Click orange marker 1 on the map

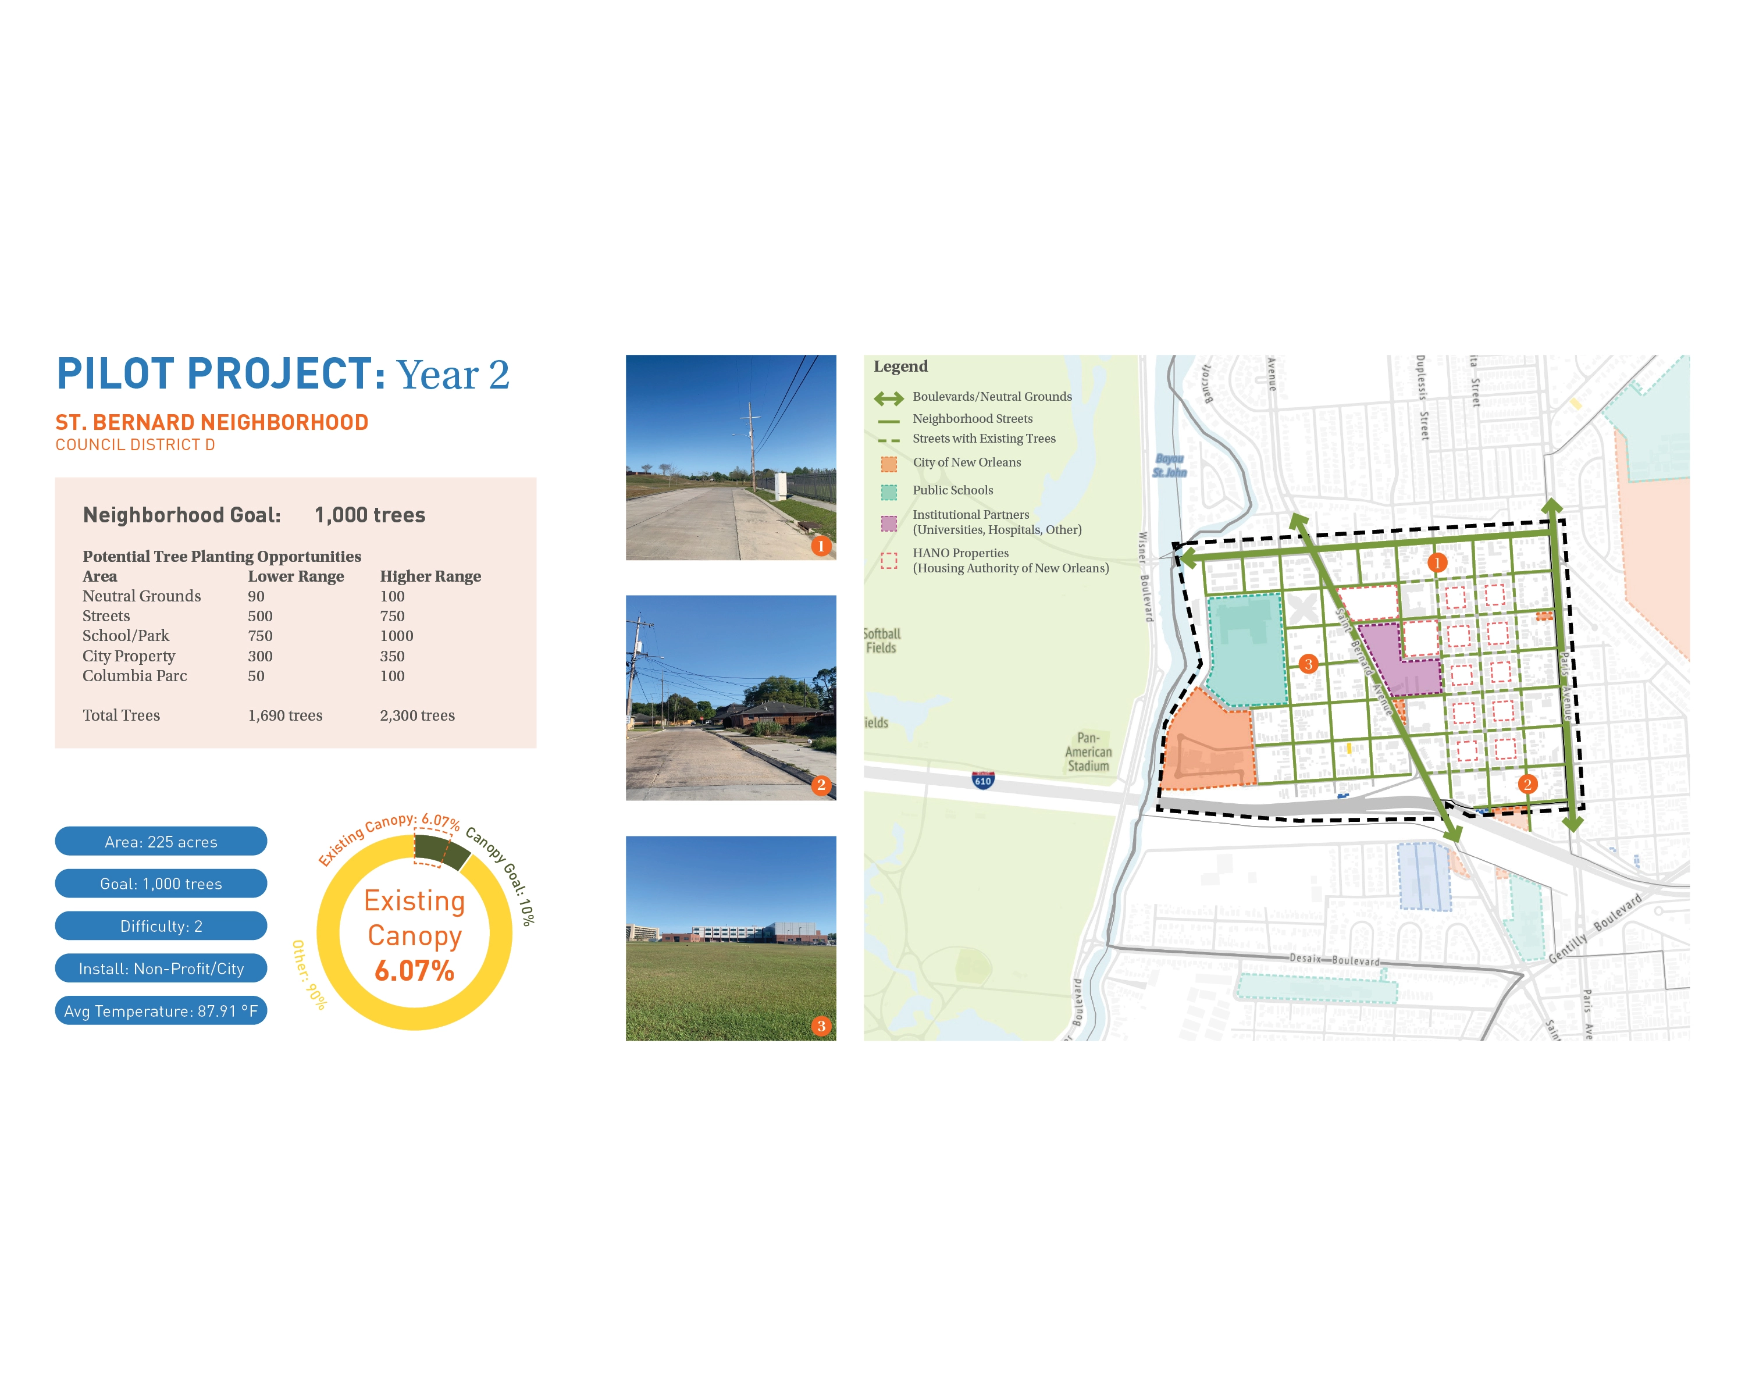1437,562
